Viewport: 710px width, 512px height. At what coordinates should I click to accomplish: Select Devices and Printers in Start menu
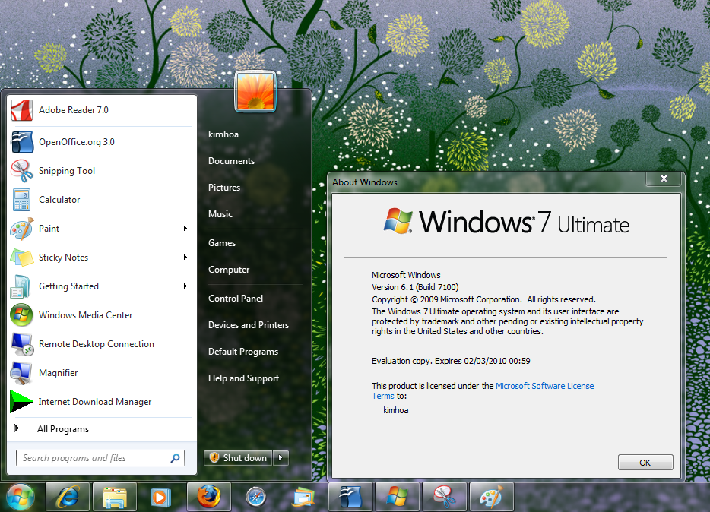pyautogui.click(x=249, y=325)
